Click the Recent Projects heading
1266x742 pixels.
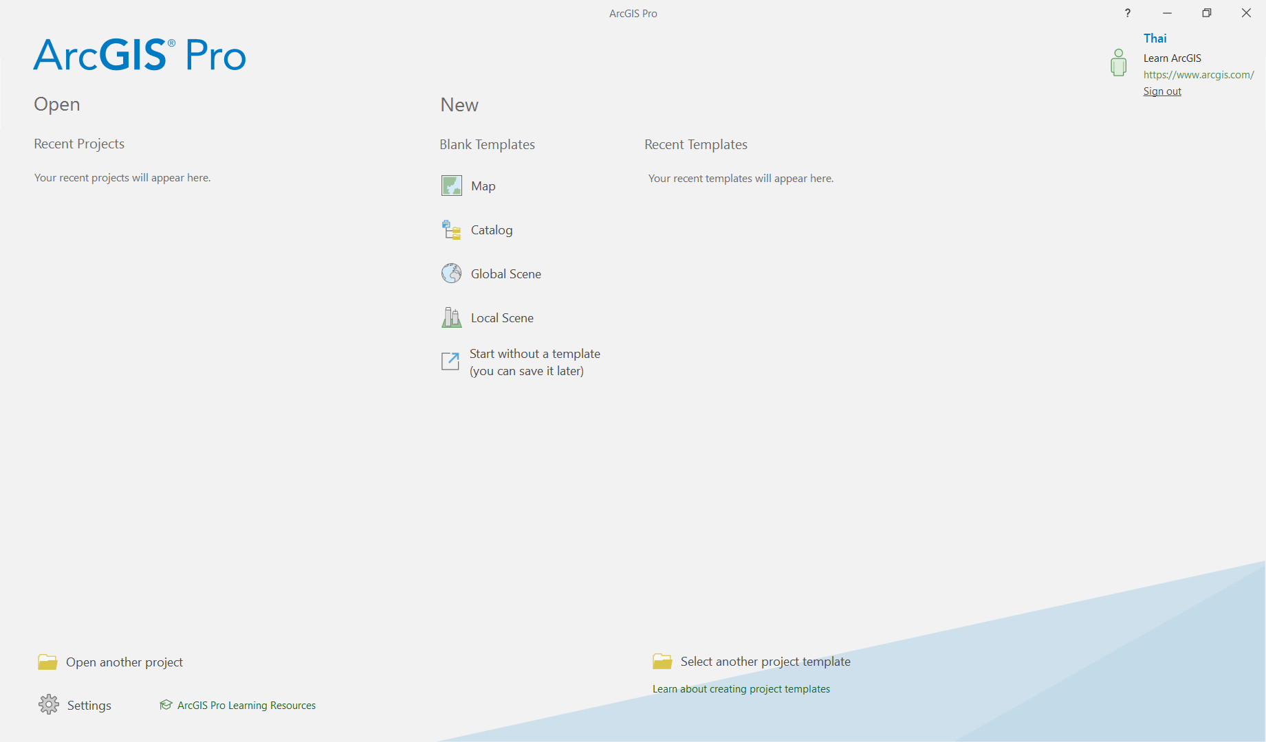[79, 144]
